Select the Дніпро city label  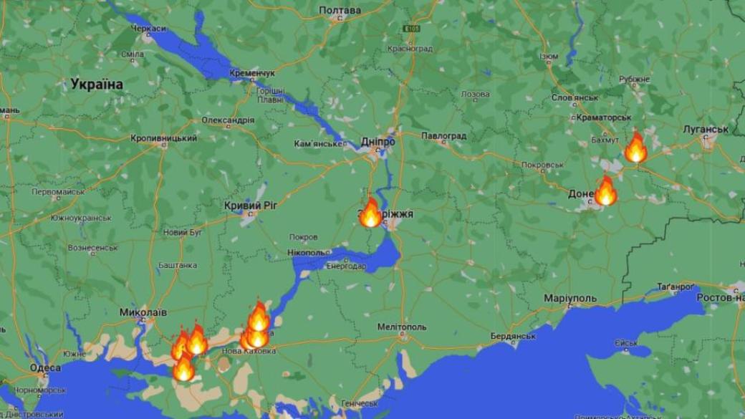(378, 142)
